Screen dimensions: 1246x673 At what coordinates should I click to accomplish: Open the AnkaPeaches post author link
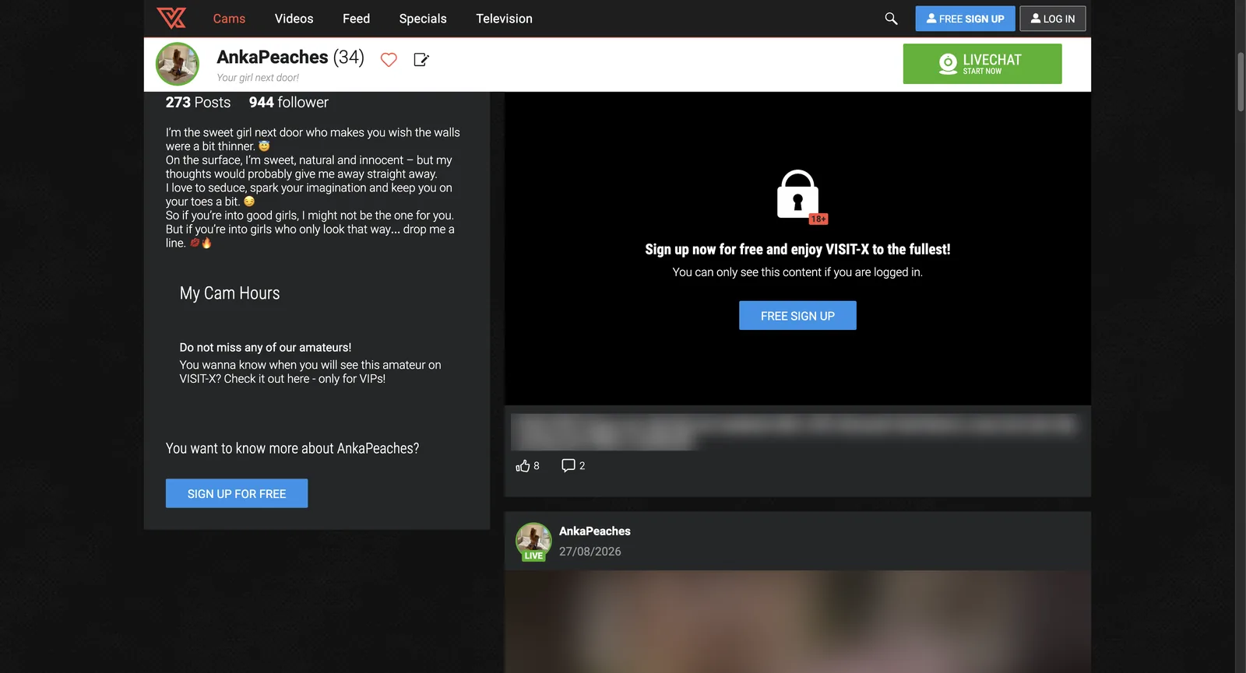(595, 531)
